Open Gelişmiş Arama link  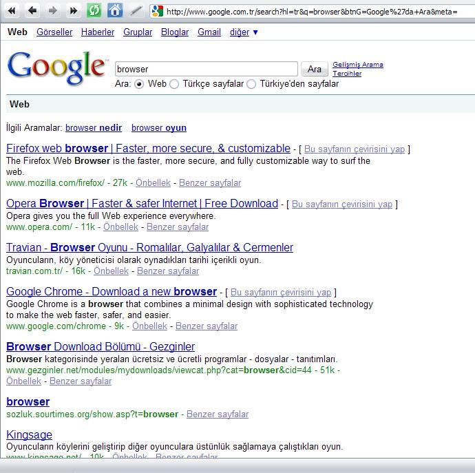358,64
